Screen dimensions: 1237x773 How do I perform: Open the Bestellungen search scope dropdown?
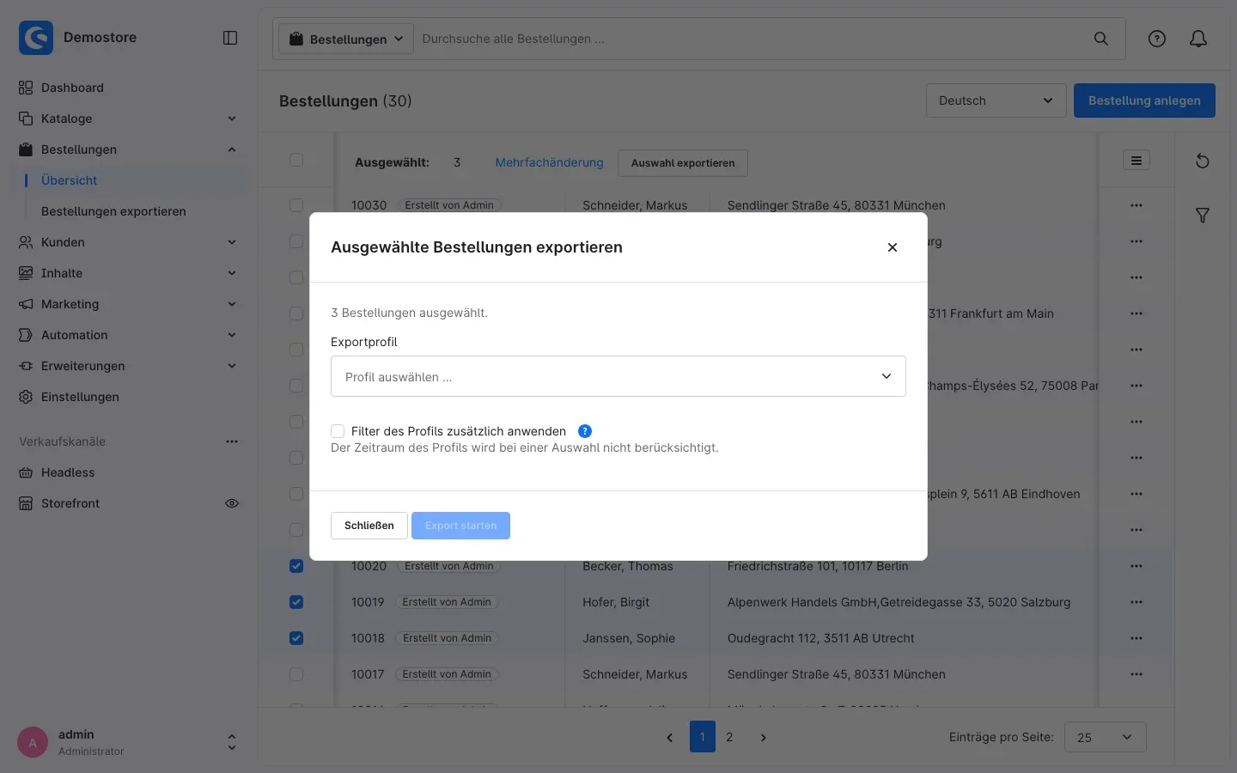[x=346, y=39]
